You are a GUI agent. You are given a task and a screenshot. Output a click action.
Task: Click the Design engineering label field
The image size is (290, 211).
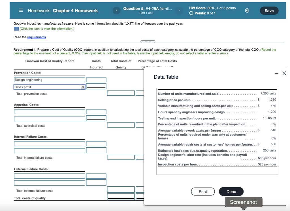pyautogui.click(x=49, y=80)
